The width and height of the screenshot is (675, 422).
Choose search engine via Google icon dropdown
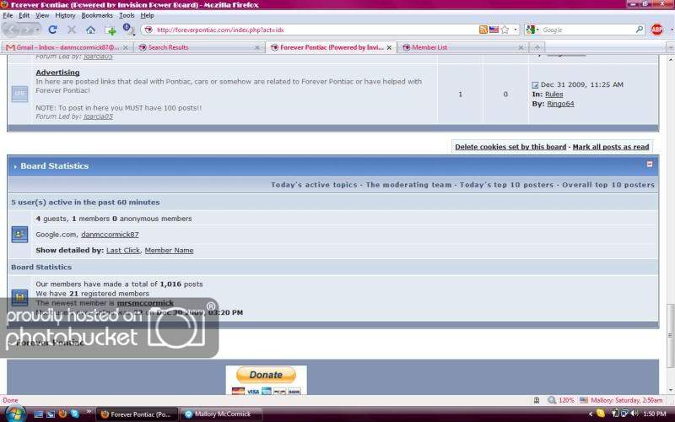click(x=532, y=30)
